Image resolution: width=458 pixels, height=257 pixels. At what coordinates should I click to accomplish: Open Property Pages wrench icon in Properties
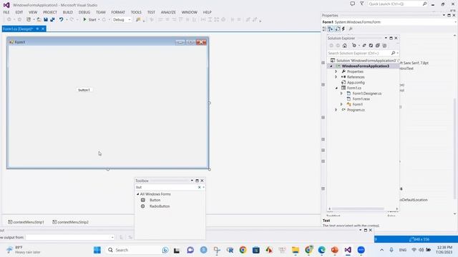click(x=351, y=29)
